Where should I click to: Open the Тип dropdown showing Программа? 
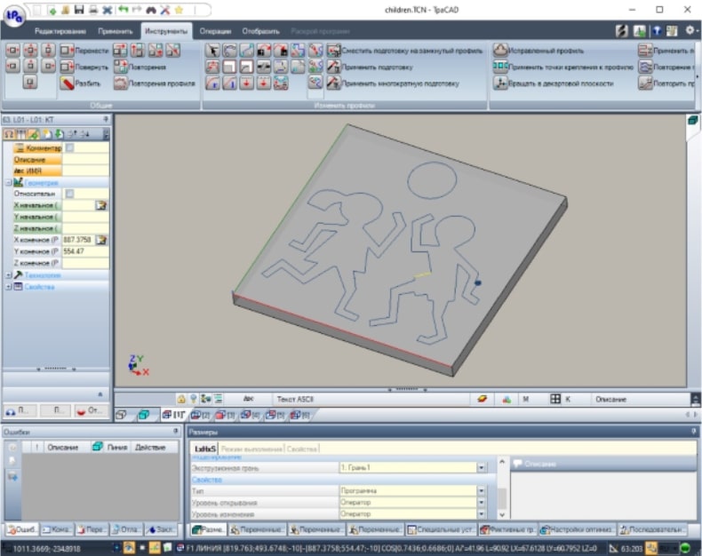tap(482, 490)
